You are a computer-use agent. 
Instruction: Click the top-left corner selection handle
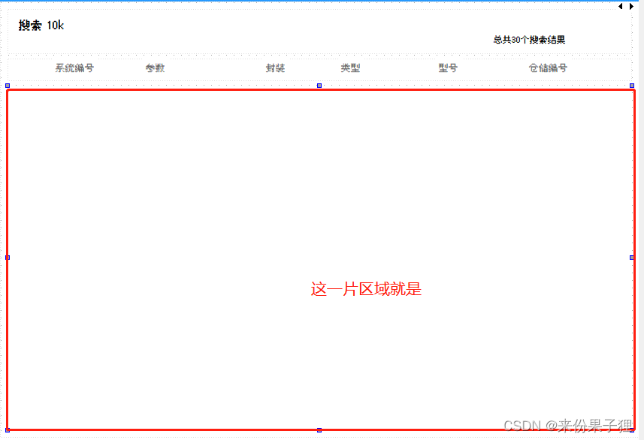point(8,86)
